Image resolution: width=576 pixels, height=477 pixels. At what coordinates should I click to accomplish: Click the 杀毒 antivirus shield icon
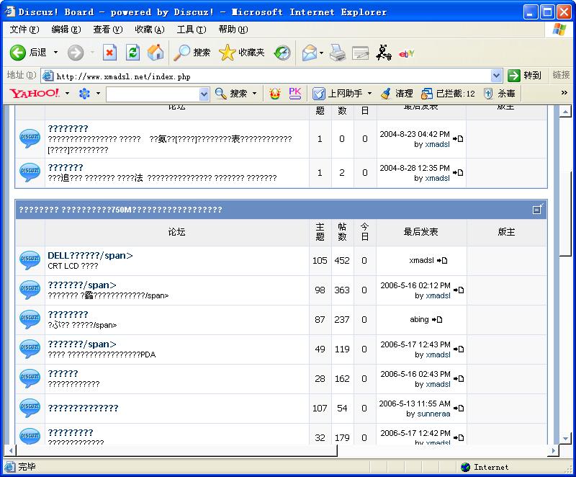pos(488,94)
